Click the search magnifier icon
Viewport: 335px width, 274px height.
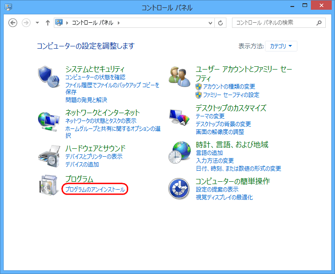point(319,23)
